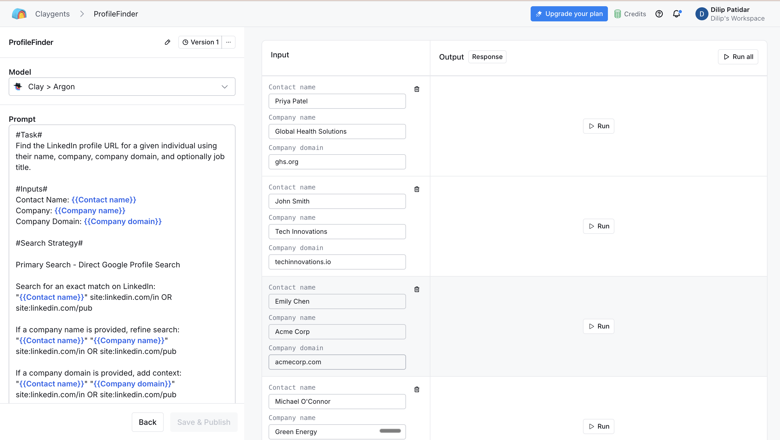The height and width of the screenshot is (440, 780).
Task: Click the Back button
Action: (x=147, y=422)
